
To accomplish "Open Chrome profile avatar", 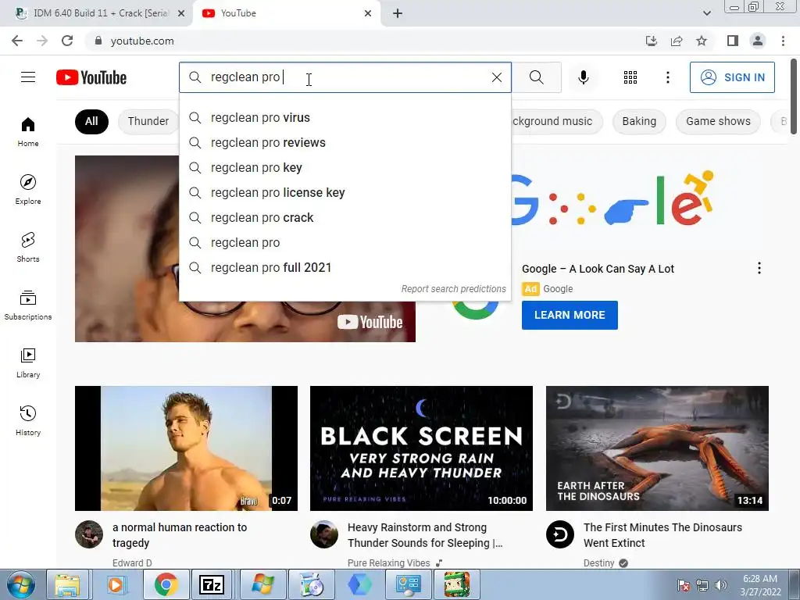I will (x=758, y=41).
